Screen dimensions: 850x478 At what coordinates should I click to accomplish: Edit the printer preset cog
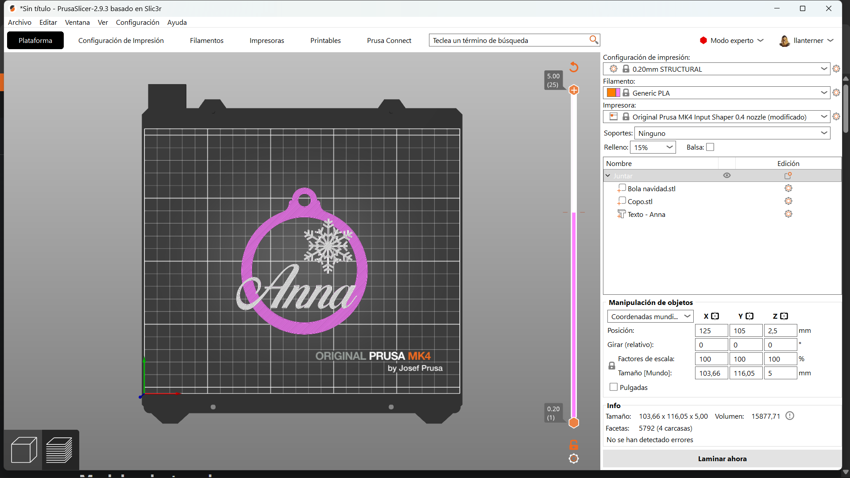click(x=836, y=116)
